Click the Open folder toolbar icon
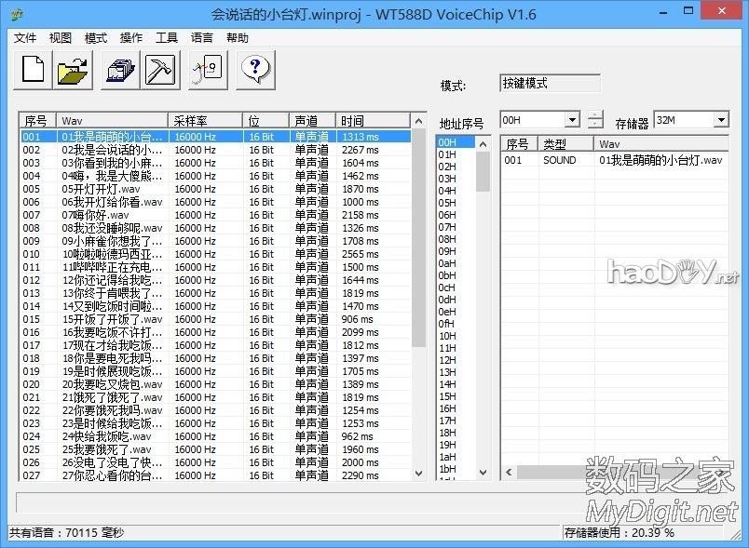Viewport: 749px width, 548px height. (x=73, y=70)
